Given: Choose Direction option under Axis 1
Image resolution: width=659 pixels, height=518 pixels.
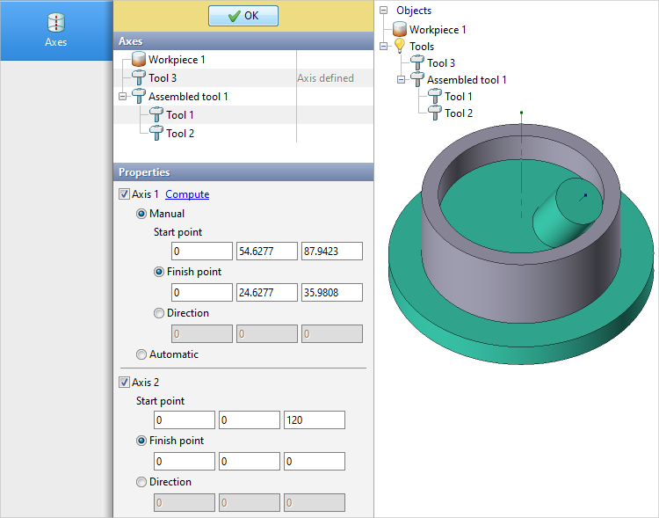Looking at the screenshot, I should tap(159, 313).
